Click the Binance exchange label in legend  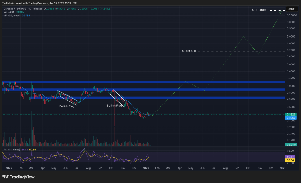(38, 9)
